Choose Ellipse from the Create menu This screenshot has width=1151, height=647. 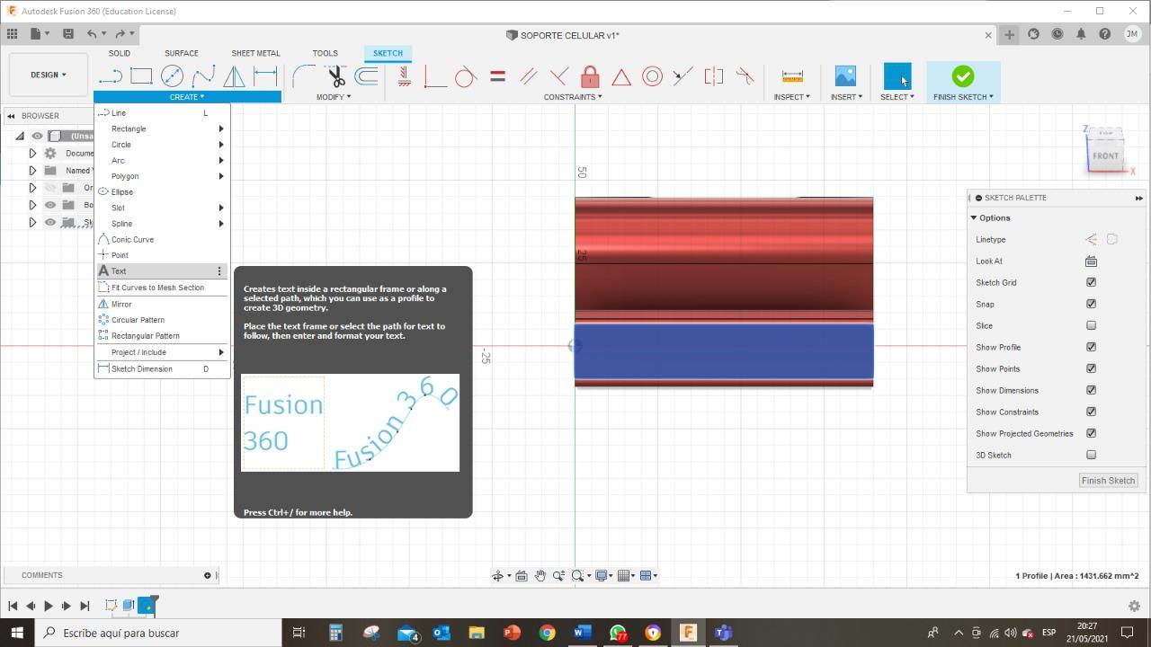tap(162, 192)
